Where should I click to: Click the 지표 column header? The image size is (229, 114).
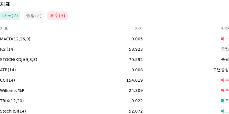(x=4, y=29)
